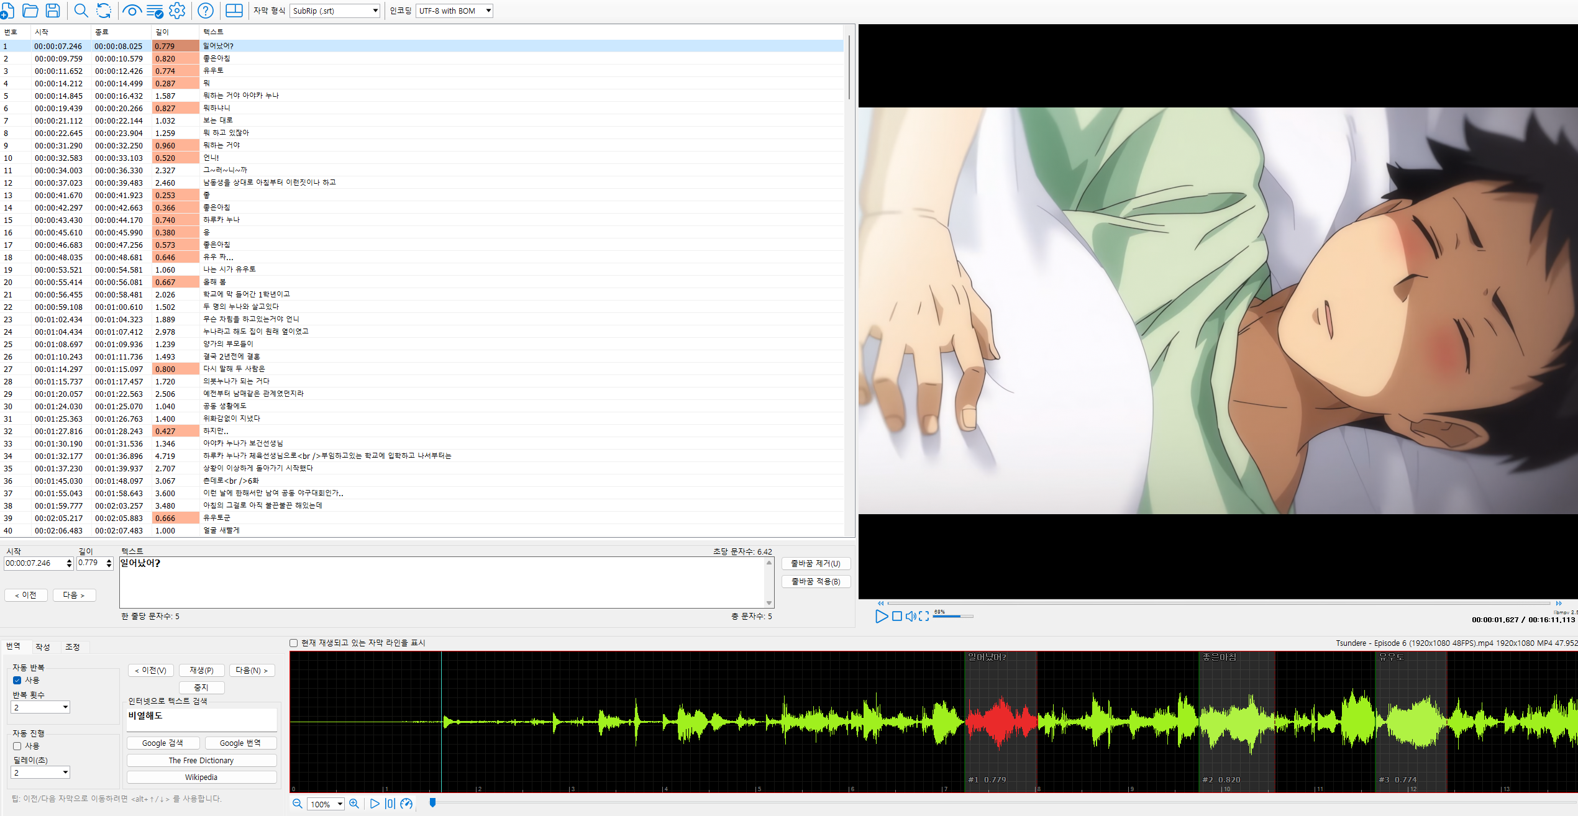This screenshot has height=816, width=1578.
Task: Click the 줄바꿈 적용(B) button
Action: point(816,581)
